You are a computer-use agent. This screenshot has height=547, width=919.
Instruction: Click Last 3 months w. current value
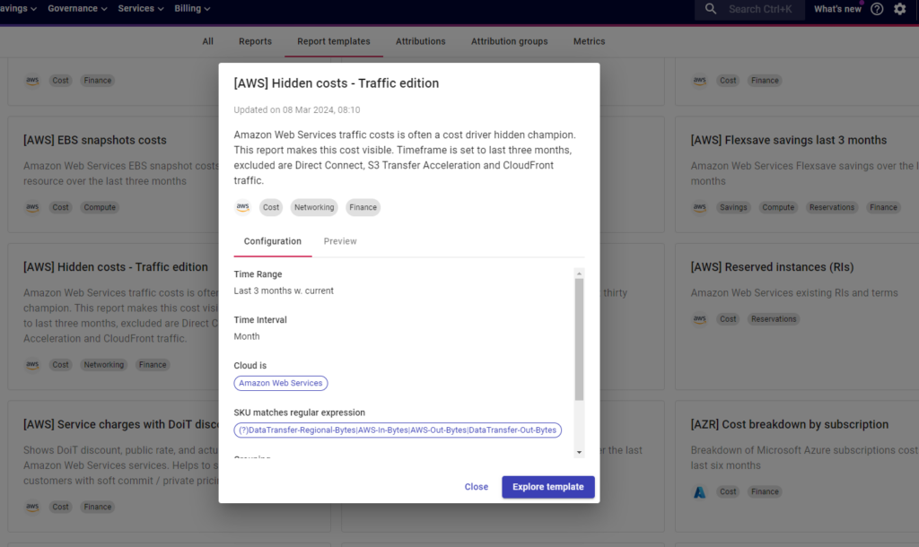click(x=284, y=291)
